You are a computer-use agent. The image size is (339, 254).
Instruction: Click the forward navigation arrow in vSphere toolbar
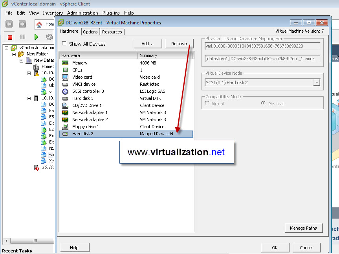pyautogui.click(x=22, y=24)
